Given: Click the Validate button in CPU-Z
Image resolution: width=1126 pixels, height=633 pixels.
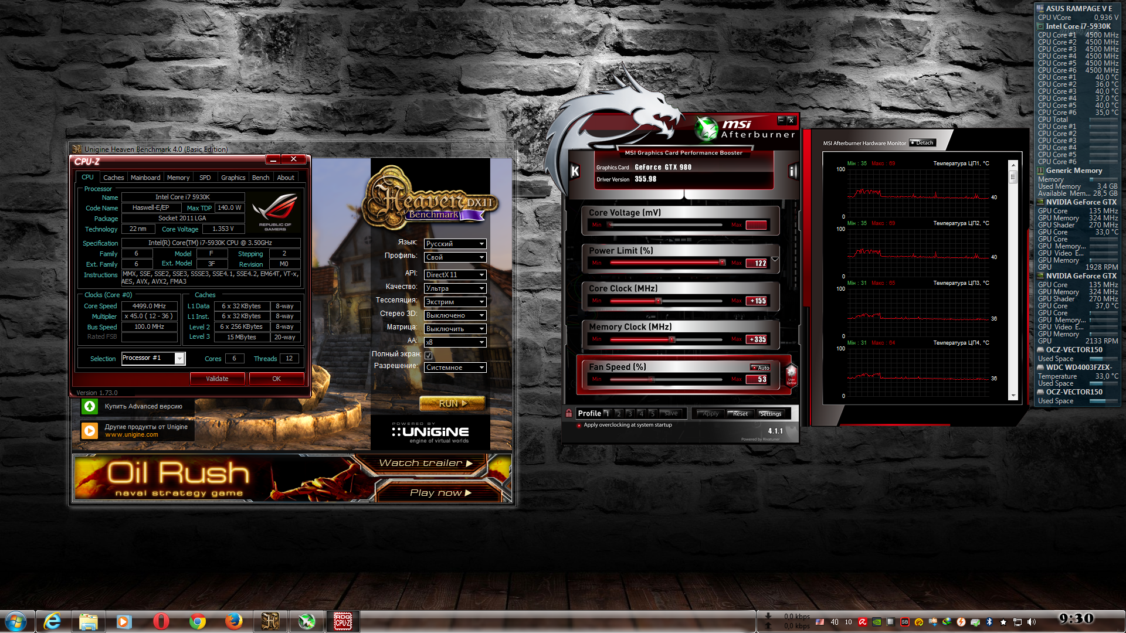Looking at the screenshot, I should pyautogui.click(x=217, y=379).
